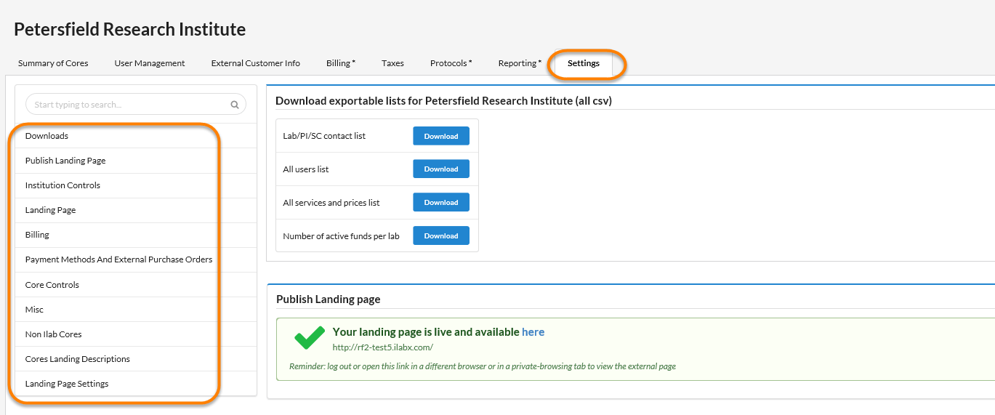Select Core Controls settings section
This screenshot has width=995, height=415.
click(52, 285)
